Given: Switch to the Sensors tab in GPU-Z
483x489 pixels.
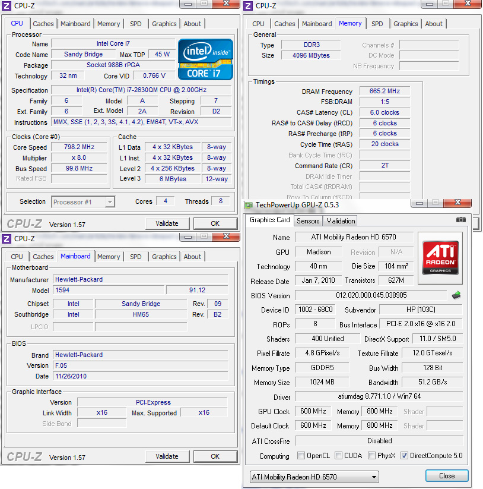Looking at the screenshot, I should point(308,220).
